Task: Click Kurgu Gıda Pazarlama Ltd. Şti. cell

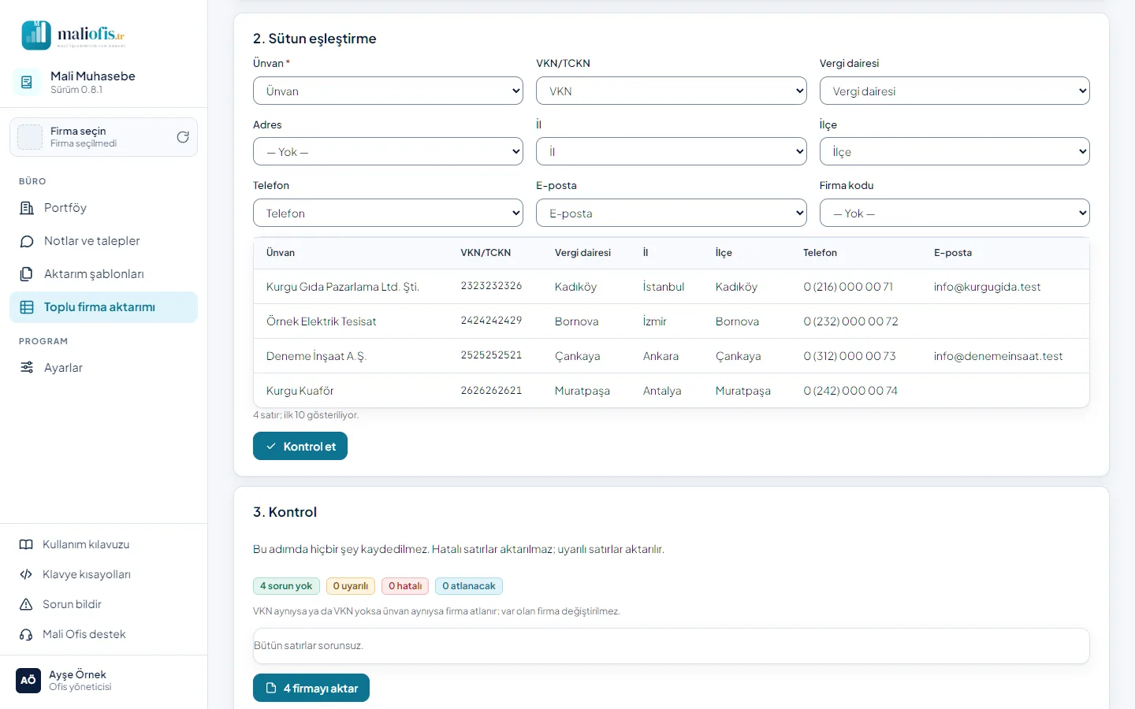Action: coord(343,287)
